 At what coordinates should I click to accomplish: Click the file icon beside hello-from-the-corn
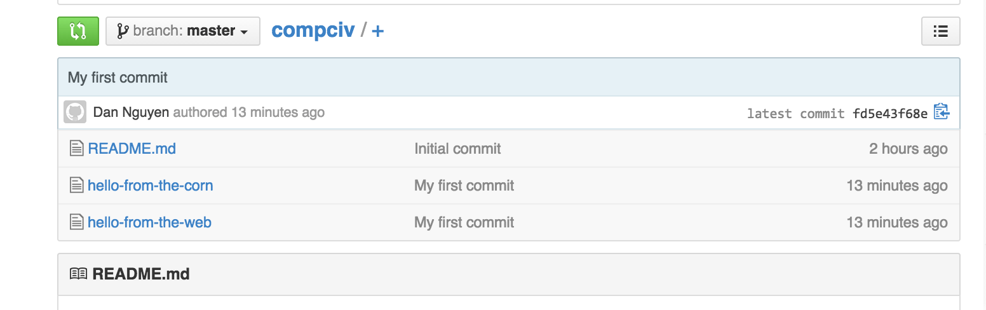click(76, 185)
